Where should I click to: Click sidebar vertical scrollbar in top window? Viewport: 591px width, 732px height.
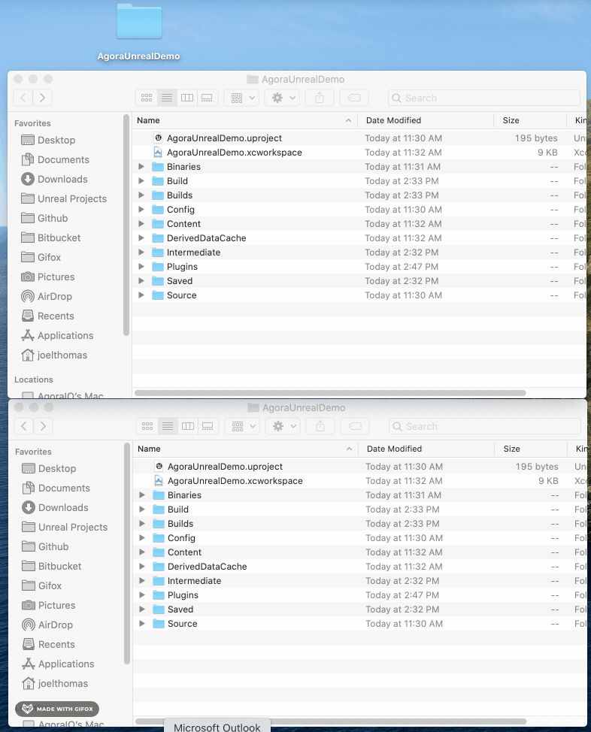pyautogui.click(x=126, y=225)
